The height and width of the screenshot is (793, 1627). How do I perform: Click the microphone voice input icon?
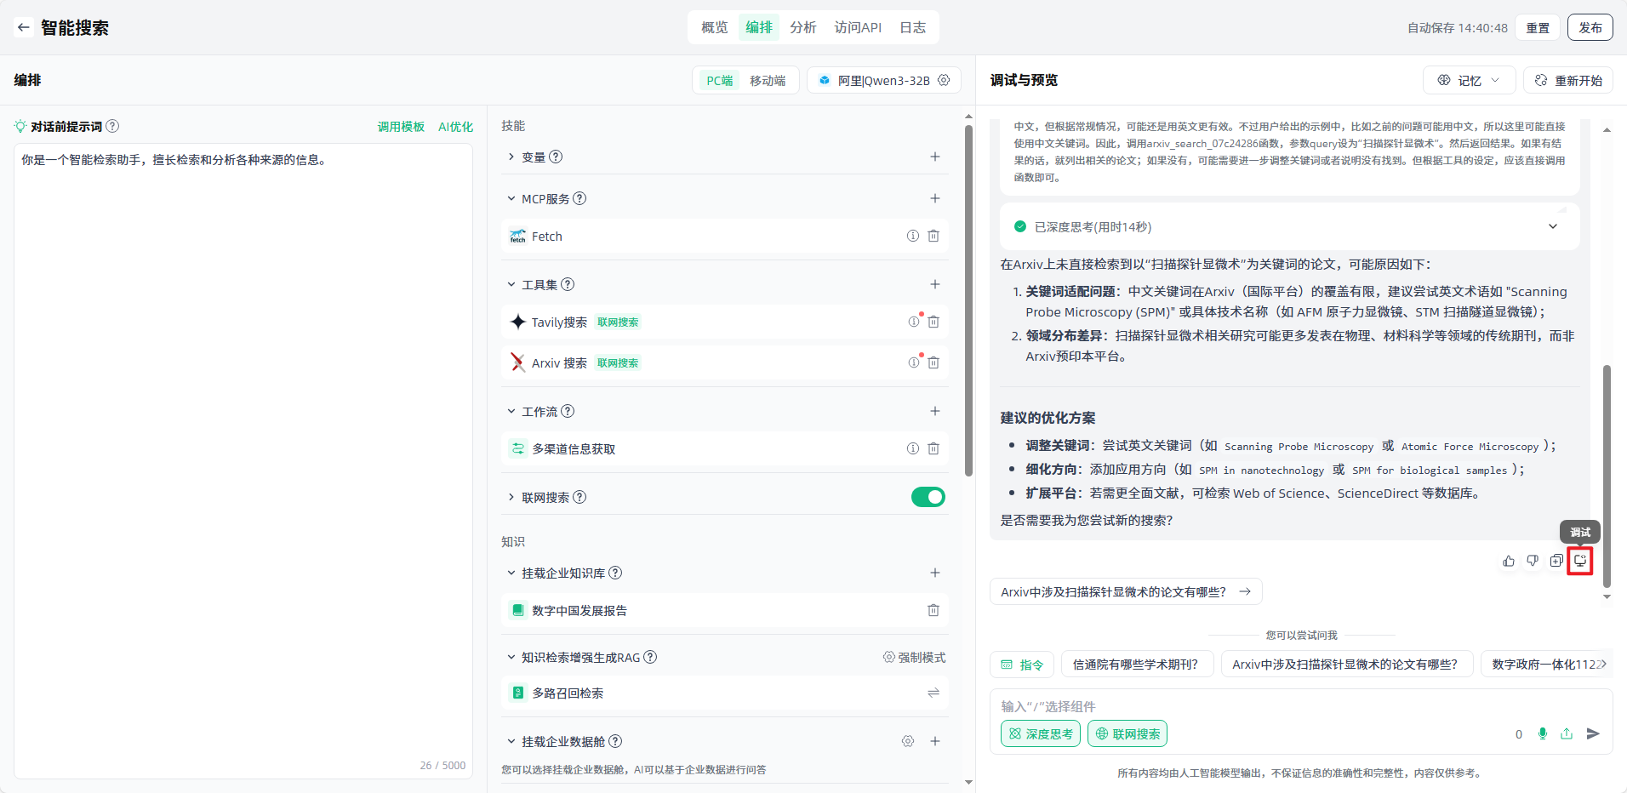(x=1543, y=733)
